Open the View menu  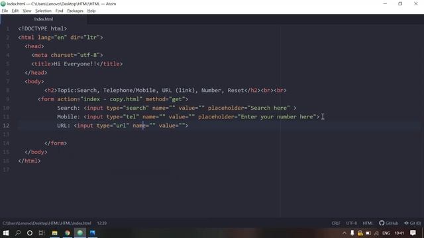[x=26, y=11]
